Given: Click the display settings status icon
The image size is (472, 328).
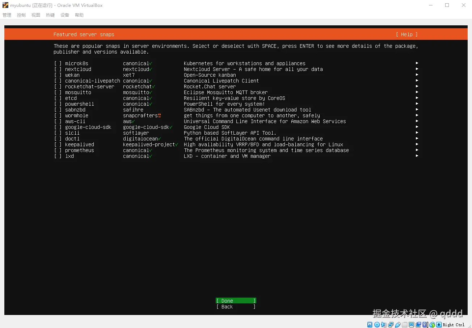Looking at the screenshot, I should click(x=411, y=325).
